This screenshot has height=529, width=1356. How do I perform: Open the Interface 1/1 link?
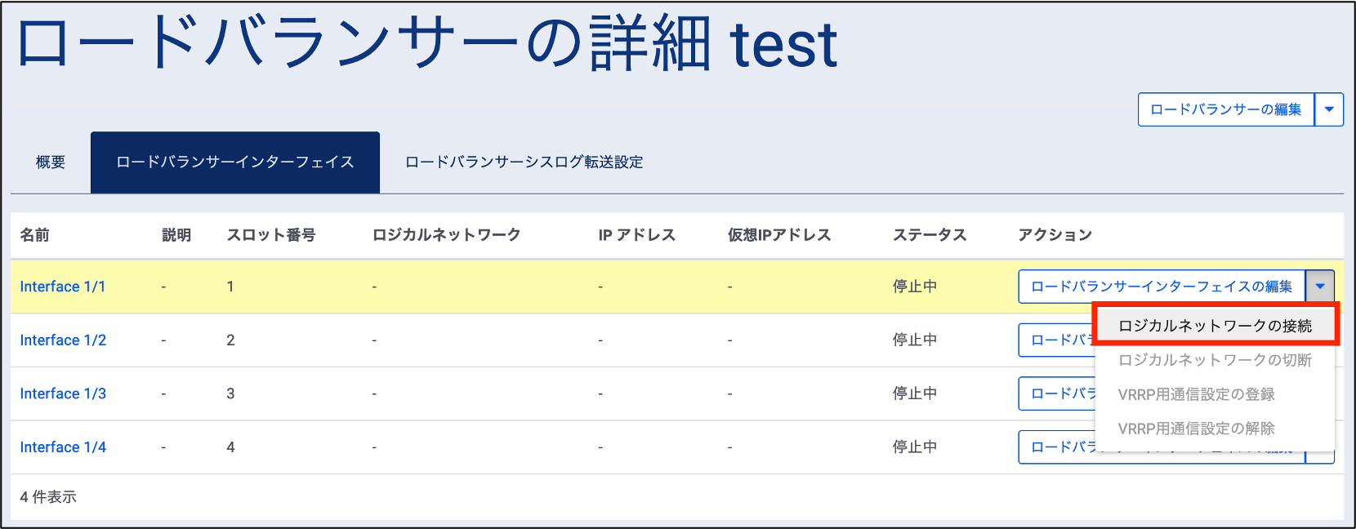click(x=63, y=287)
